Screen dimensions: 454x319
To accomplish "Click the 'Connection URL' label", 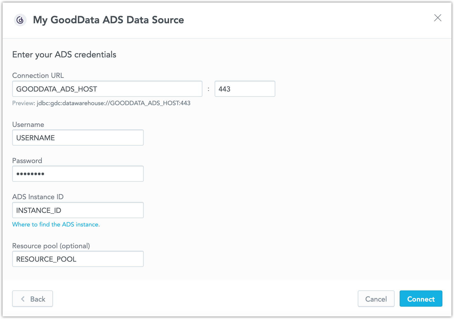I will click(38, 76).
